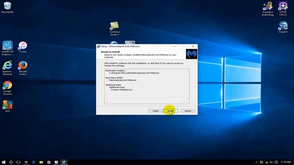Open the Recycle Bin desktop icon

point(7,7)
